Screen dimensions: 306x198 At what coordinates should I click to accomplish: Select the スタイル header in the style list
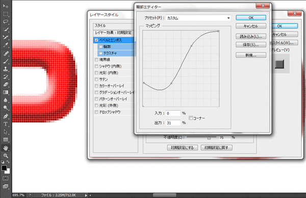(114, 26)
